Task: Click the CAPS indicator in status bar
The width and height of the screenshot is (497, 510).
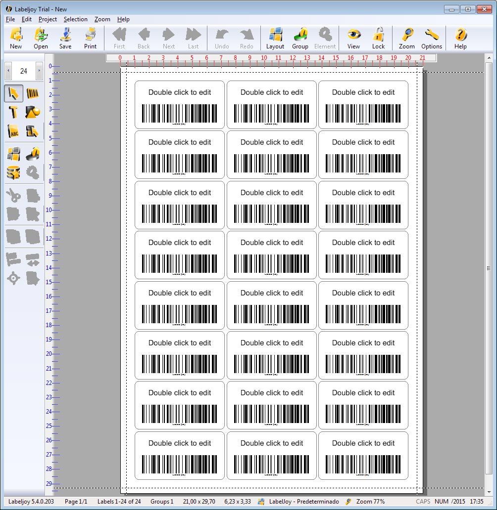Action: (x=423, y=502)
